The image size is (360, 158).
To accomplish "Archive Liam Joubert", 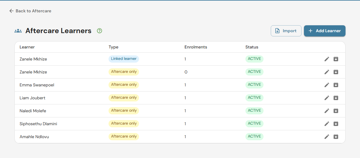I will click(336, 98).
